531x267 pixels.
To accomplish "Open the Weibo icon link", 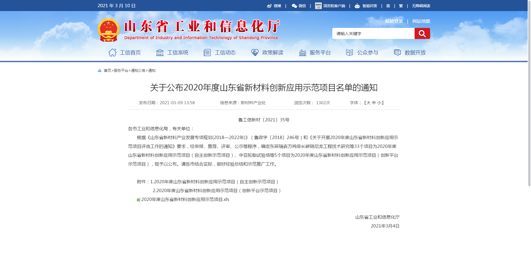I will [269, 6].
